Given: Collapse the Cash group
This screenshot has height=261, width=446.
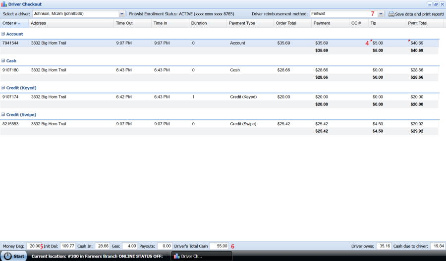Looking at the screenshot, I should point(3,61).
